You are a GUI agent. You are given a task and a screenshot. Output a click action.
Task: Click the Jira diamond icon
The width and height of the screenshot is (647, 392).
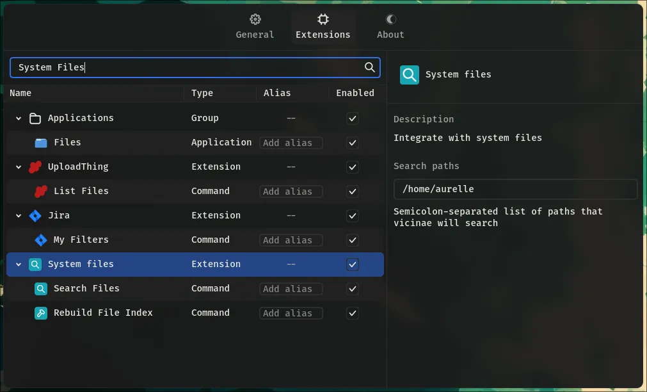coord(35,215)
